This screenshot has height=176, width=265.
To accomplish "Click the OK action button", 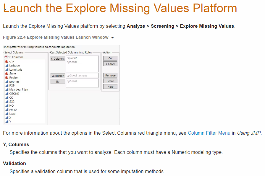I will [110, 58].
